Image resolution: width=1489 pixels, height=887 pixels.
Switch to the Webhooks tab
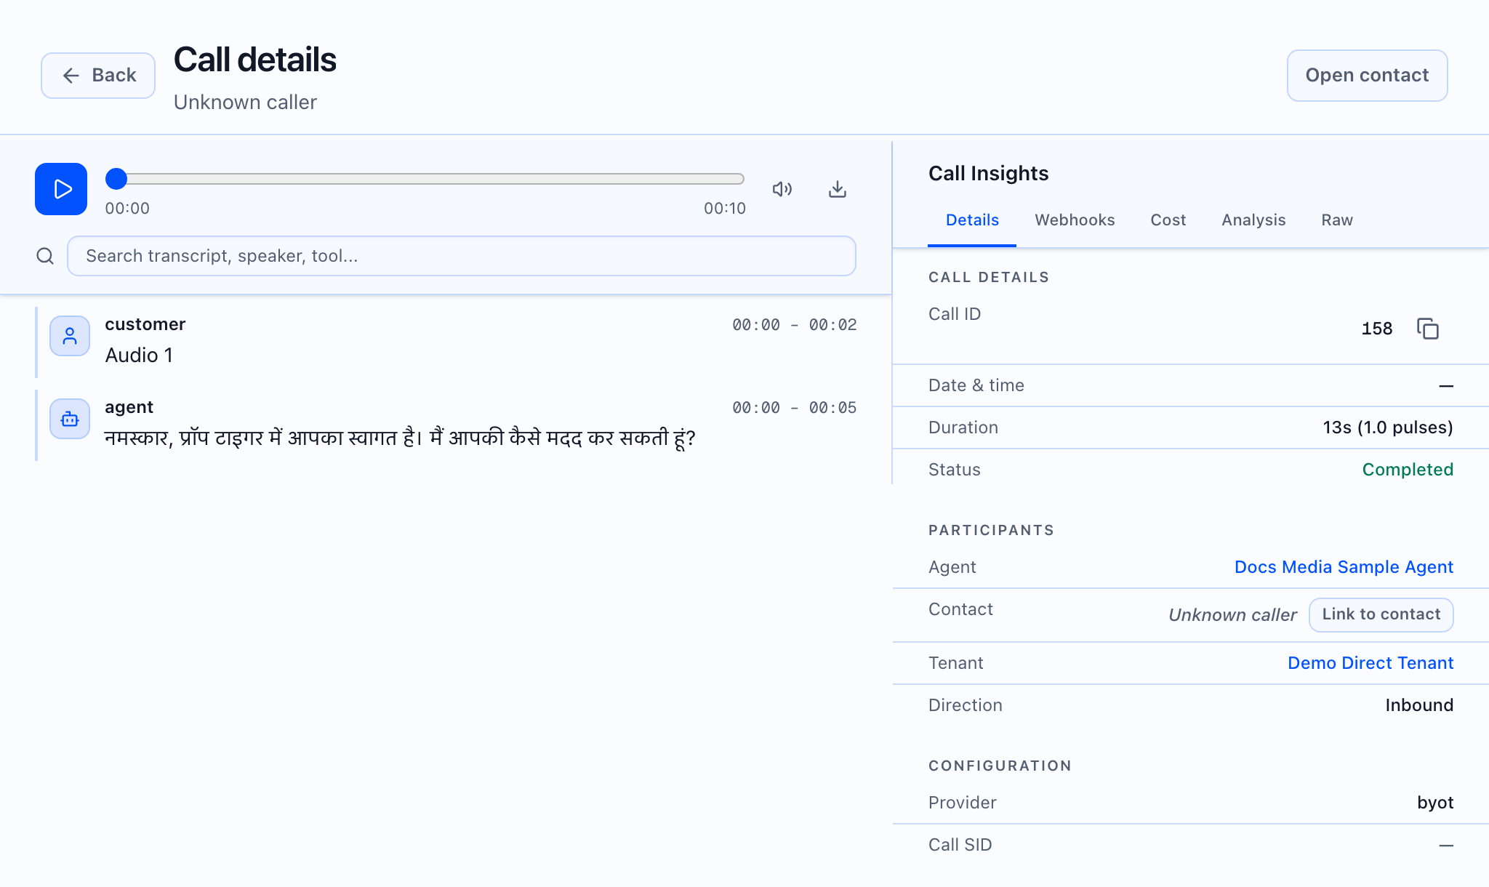pyautogui.click(x=1075, y=220)
